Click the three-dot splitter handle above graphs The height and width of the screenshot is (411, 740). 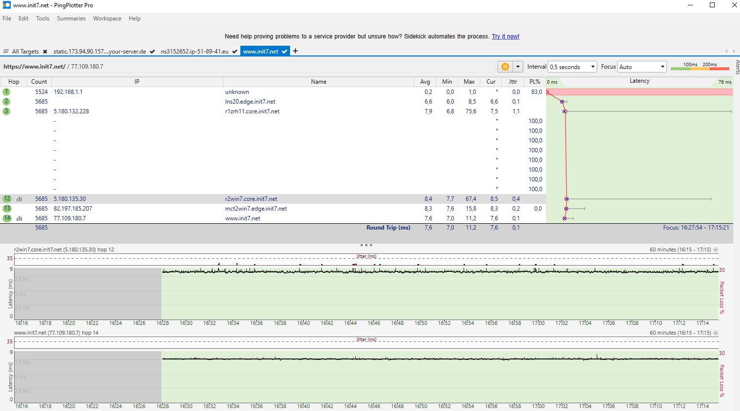pyautogui.click(x=366, y=245)
